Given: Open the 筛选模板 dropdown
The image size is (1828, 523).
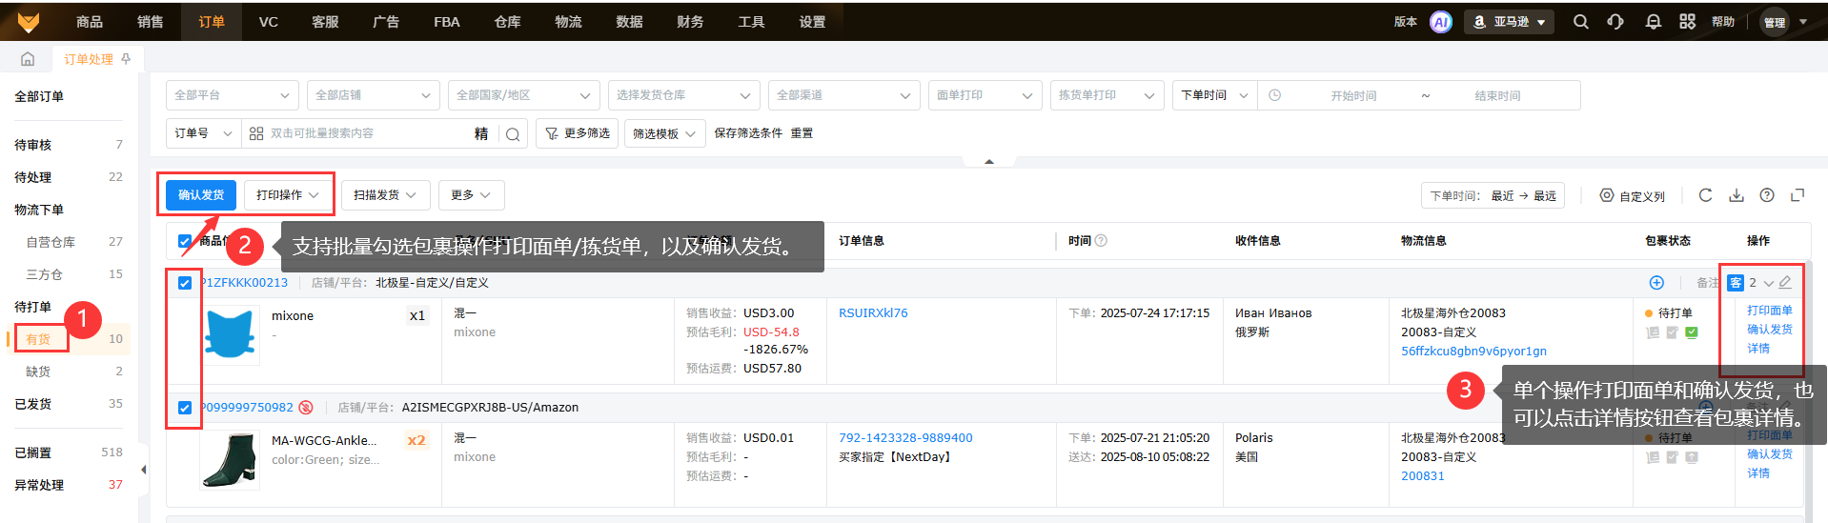Looking at the screenshot, I should (665, 134).
